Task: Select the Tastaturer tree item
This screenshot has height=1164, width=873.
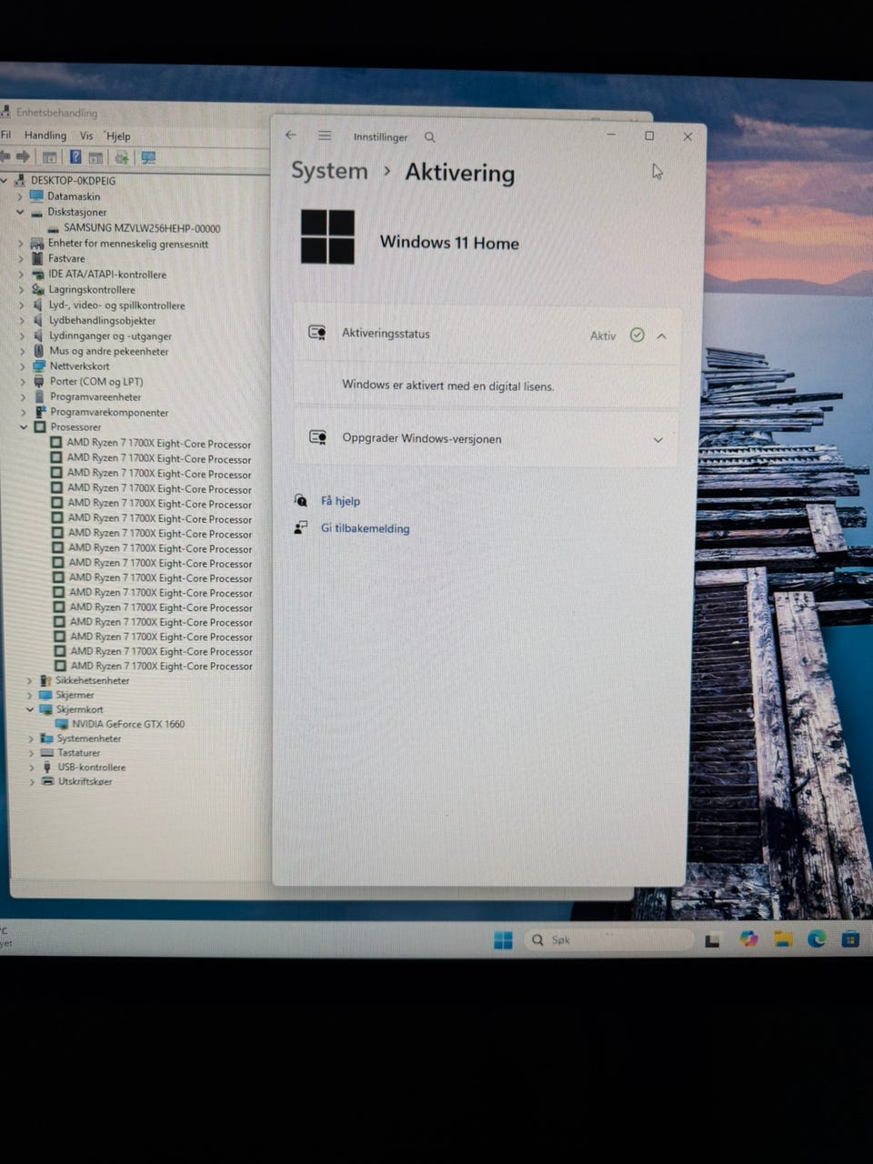Action: coord(79,753)
